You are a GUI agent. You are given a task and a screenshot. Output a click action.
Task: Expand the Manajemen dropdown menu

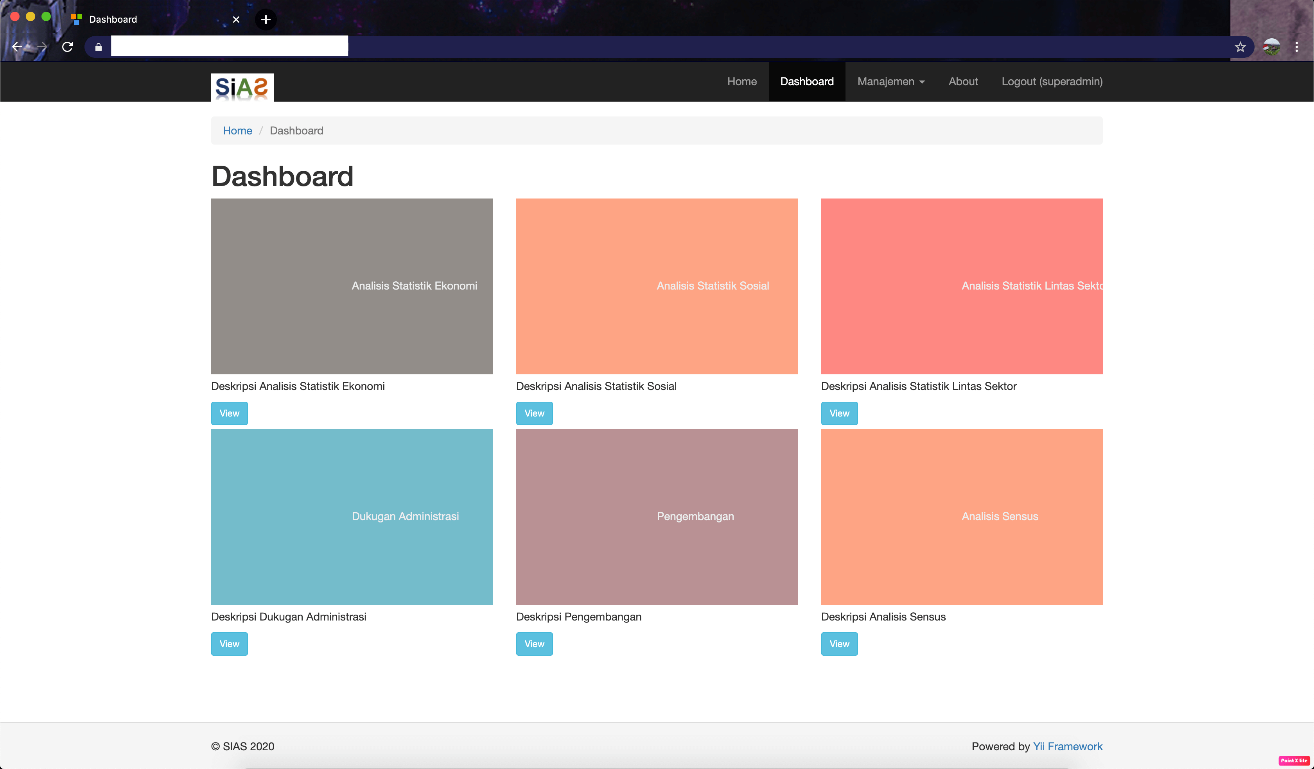click(x=890, y=82)
